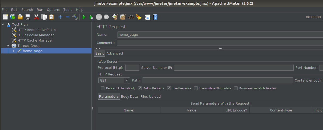Click the vertical split pane handle dots
This screenshot has width=323, height=130.
tap(93, 109)
